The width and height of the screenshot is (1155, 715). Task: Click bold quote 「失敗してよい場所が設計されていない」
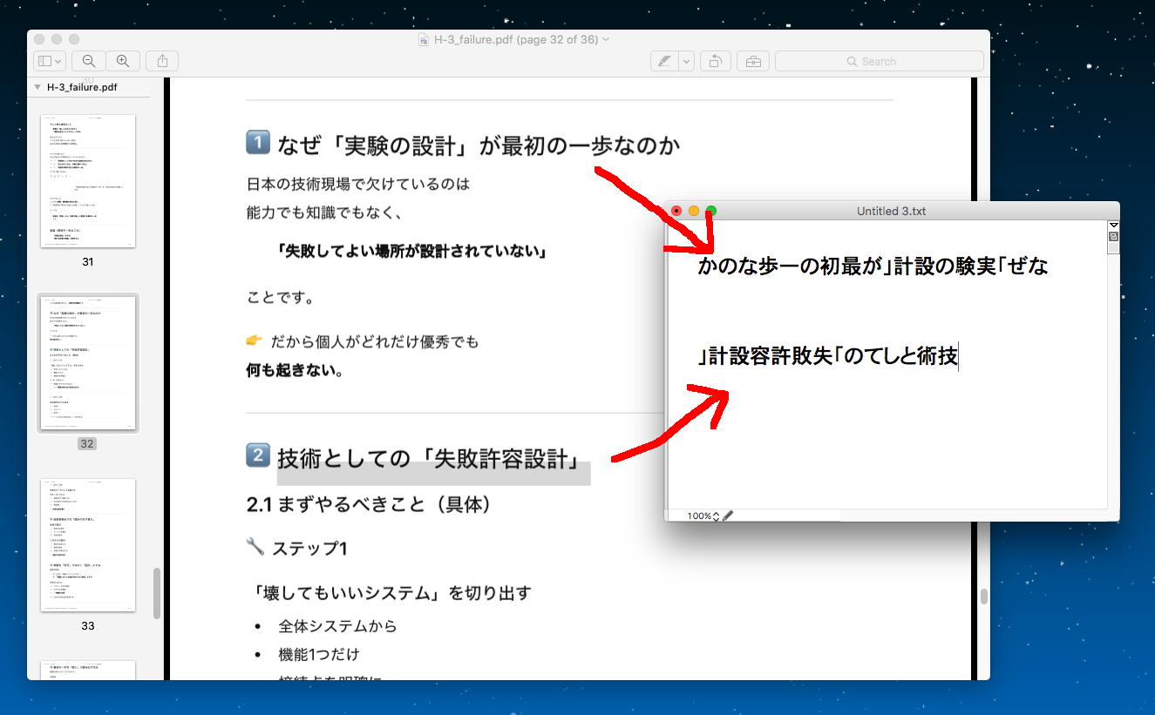(411, 252)
